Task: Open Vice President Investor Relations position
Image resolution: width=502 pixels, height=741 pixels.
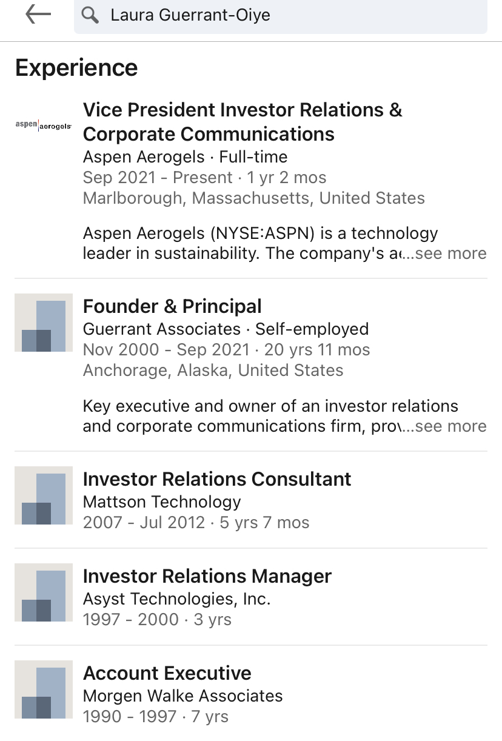Action: tap(243, 122)
